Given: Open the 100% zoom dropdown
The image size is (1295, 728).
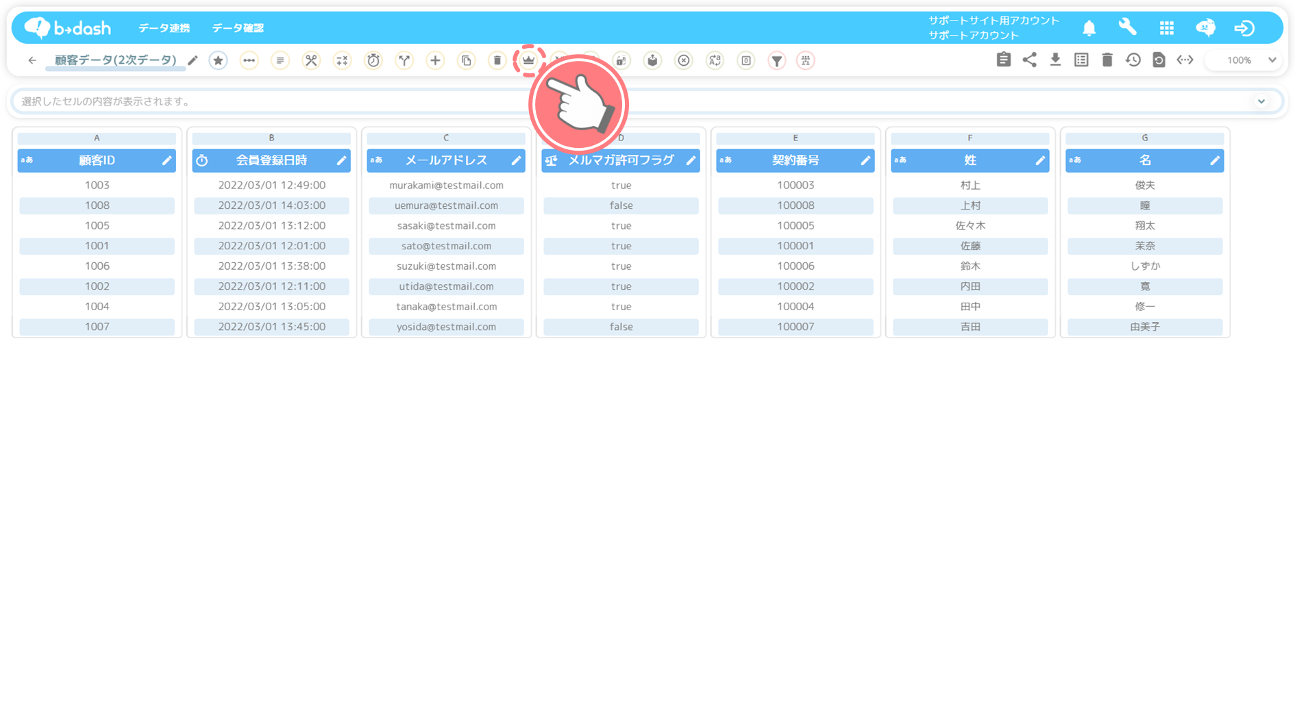Looking at the screenshot, I should pyautogui.click(x=1245, y=60).
